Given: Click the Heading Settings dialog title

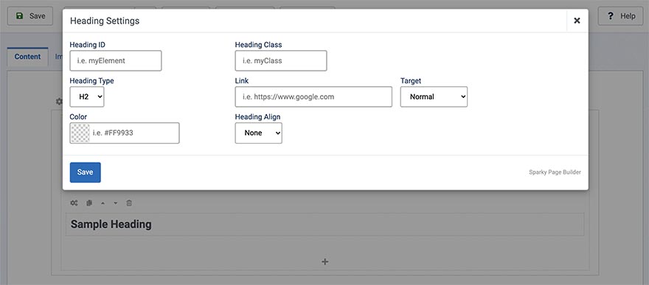Looking at the screenshot, I should coord(105,21).
